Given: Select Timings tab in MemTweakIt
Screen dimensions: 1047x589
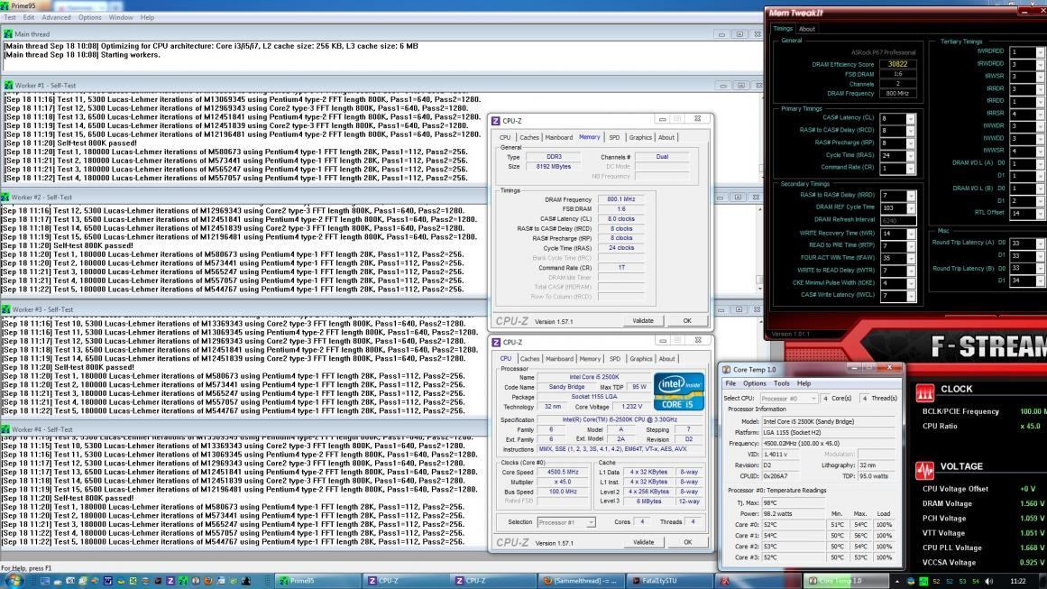Looking at the screenshot, I should [783, 29].
